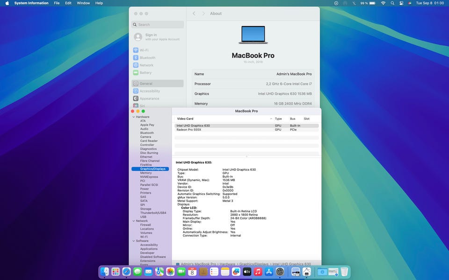Select Disabled Software in the sidebar
Image resolution: width=449 pixels, height=280 pixels.
(153, 257)
